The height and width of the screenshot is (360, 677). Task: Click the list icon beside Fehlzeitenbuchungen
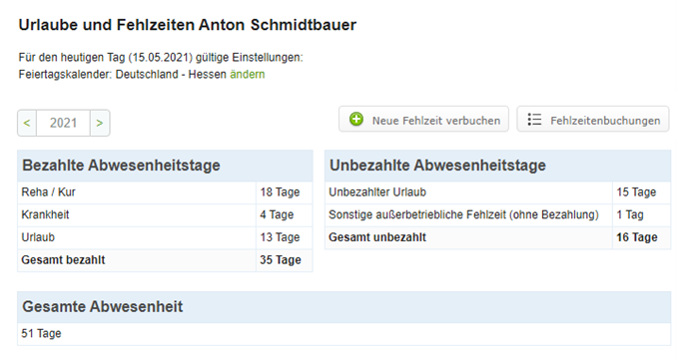pos(534,120)
